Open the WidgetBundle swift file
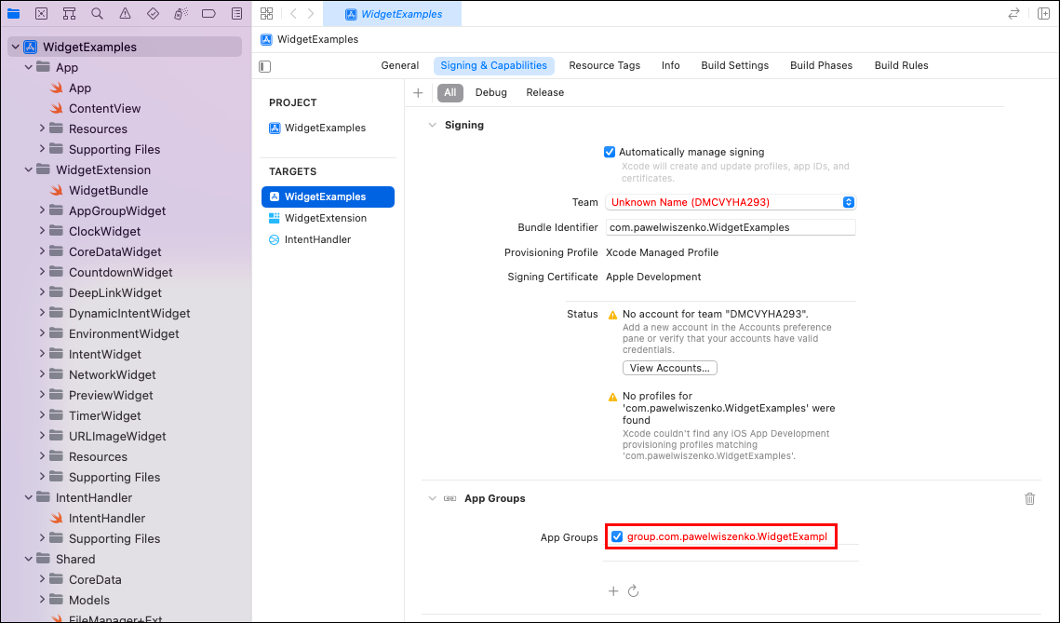The image size is (1060, 623). [108, 190]
